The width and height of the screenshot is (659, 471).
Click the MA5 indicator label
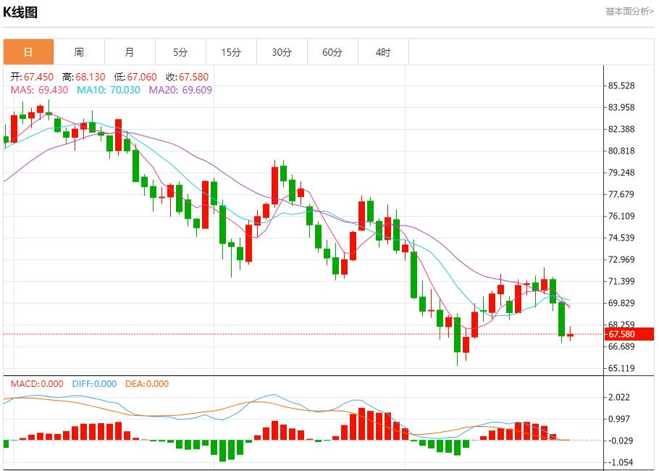click(x=39, y=90)
